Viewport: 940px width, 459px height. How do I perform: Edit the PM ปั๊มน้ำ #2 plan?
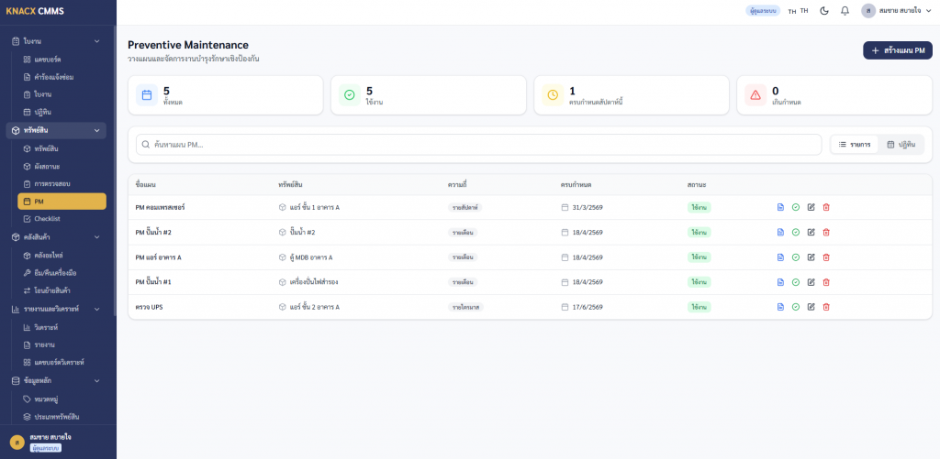point(811,233)
